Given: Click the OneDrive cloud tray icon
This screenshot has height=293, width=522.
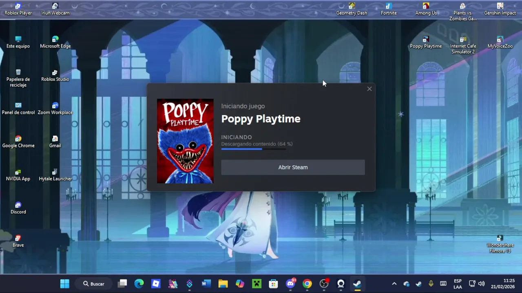Looking at the screenshot, I should pos(406,284).
